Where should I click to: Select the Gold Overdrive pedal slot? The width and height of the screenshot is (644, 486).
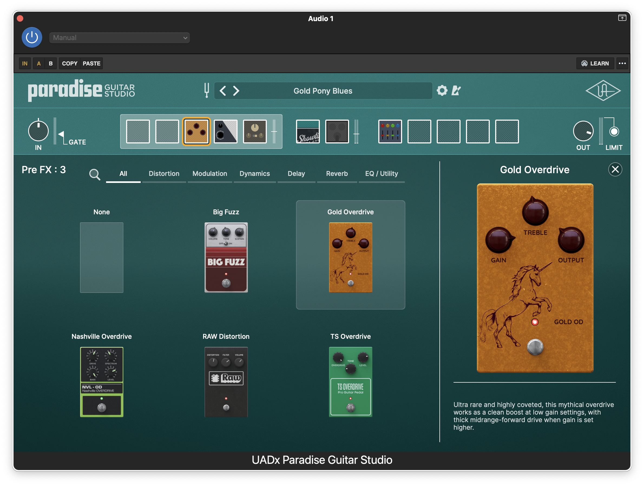pyautogui.click(x=196, y=132)
